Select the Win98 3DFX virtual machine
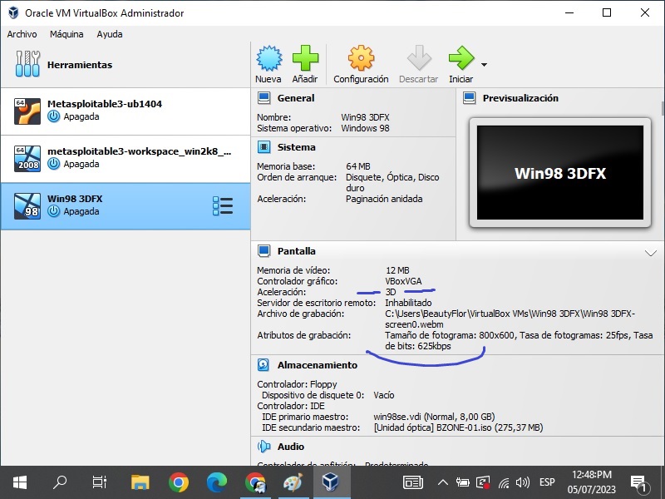 coord(126,206)
